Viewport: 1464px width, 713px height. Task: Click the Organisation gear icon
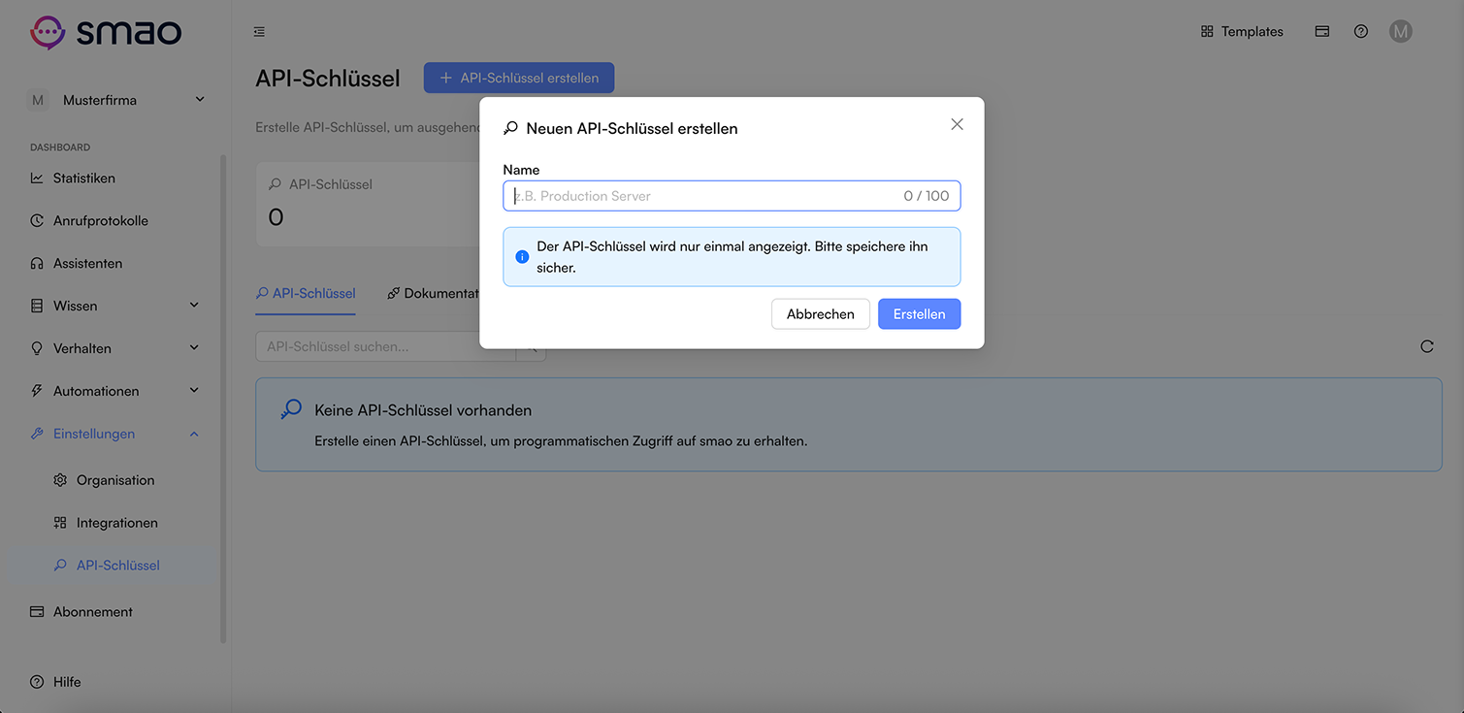(x=60, y=480)
